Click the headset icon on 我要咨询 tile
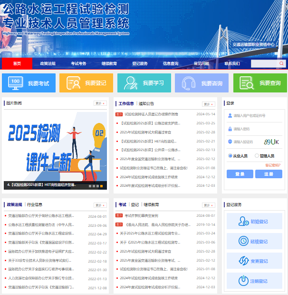The height and width of the screenshot is (295, 288). click(189, 83)
